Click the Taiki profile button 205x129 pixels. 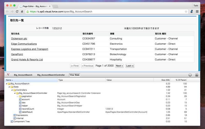click(196, 5)
